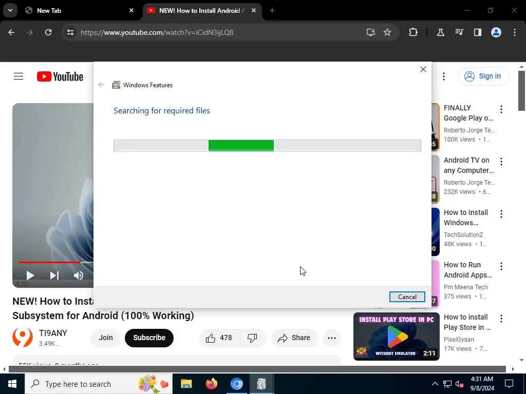The height and width of the screenshot is (394, 526).
Task: Click the taskbar search box
Action: coord(99,384)
